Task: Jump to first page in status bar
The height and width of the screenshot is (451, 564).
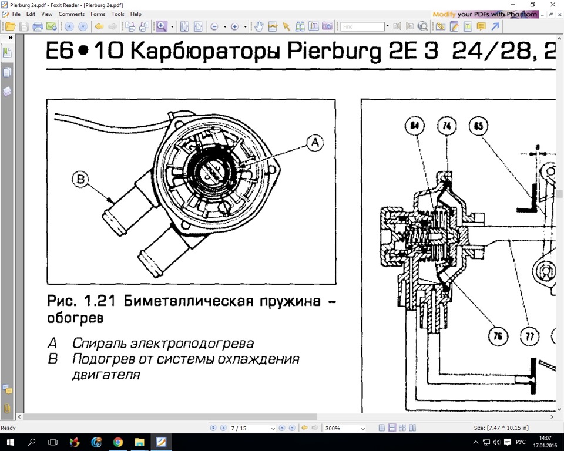Action: coord(213,428)
